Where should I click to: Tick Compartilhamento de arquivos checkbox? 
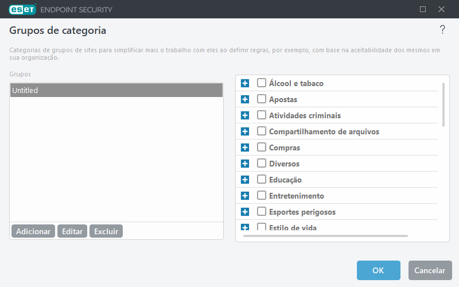262,131
